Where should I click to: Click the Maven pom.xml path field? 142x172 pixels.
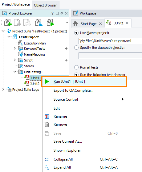tap(110, 41)
